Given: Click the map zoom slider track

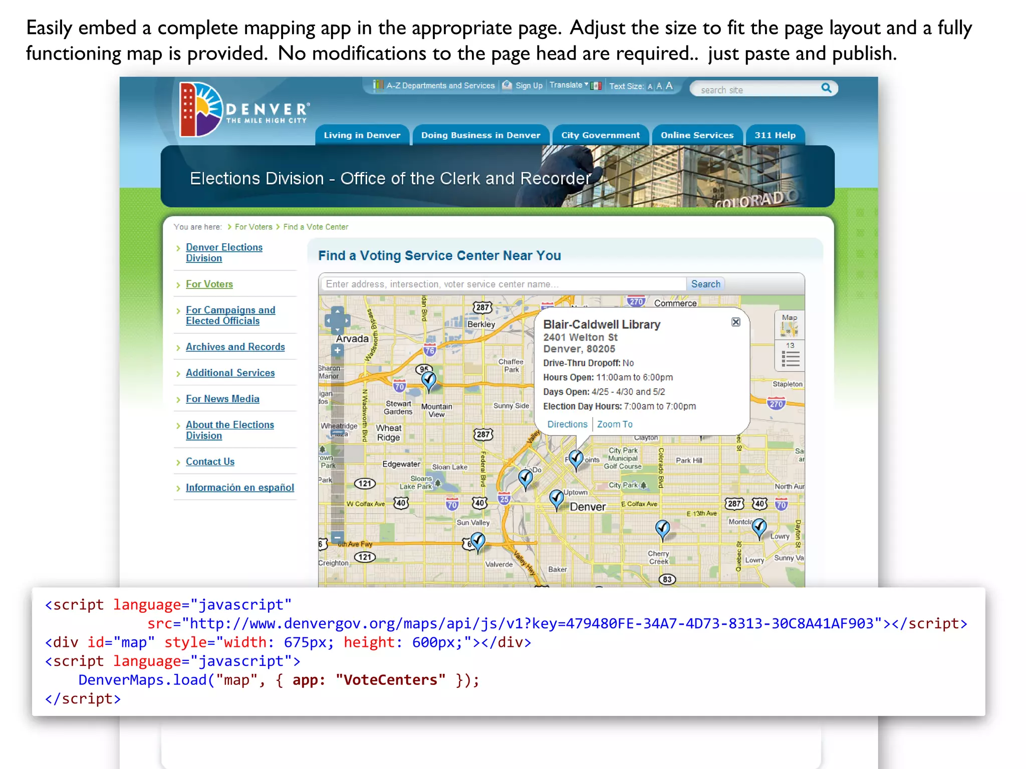Looking at the screenshot, I should coord(338,444).
